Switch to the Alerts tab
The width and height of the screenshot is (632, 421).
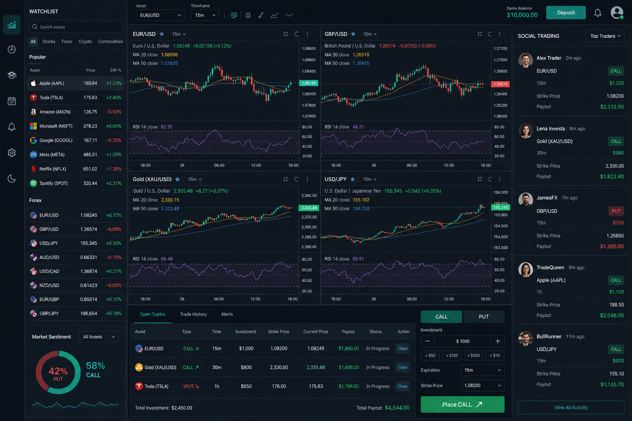click(x=227, y=314)
